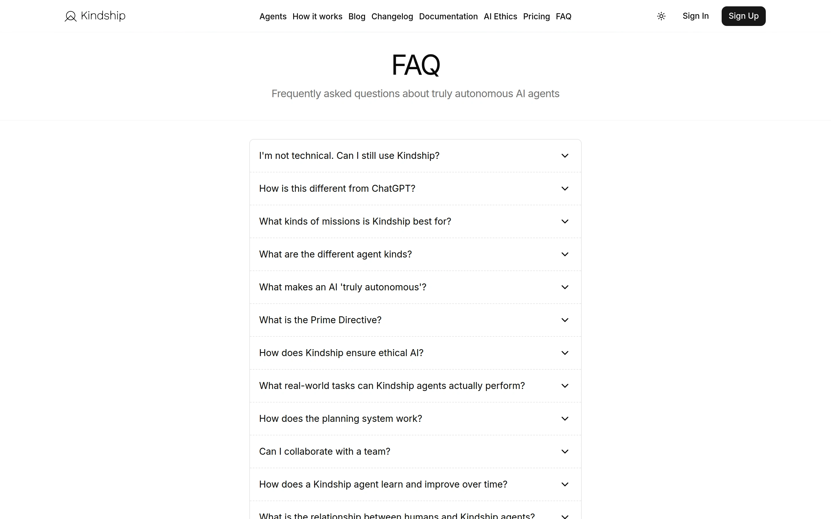The width and height of the screenshot is (831, 519).
Task: Click the Sign In link
Action: coord(695,16)
